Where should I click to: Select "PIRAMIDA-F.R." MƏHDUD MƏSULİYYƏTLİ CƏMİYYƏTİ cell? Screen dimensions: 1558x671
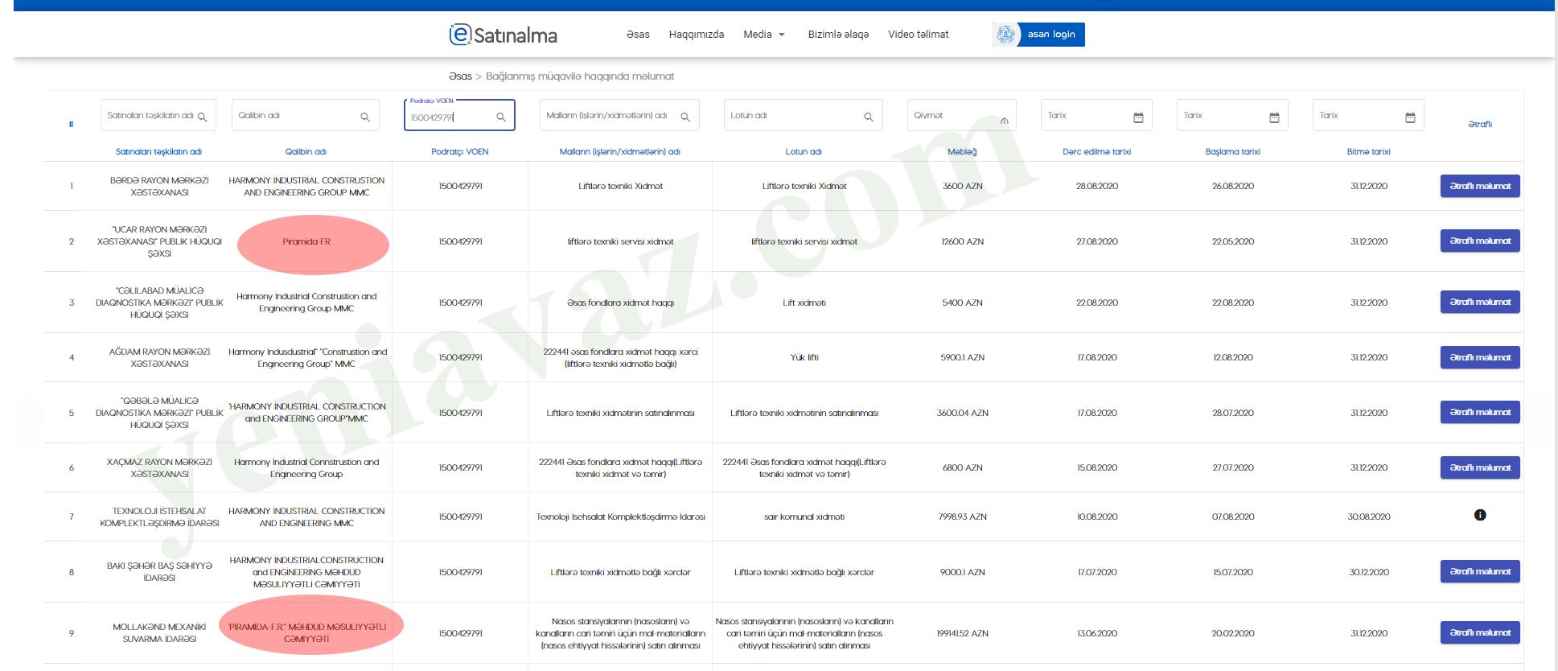coord(306,633)
